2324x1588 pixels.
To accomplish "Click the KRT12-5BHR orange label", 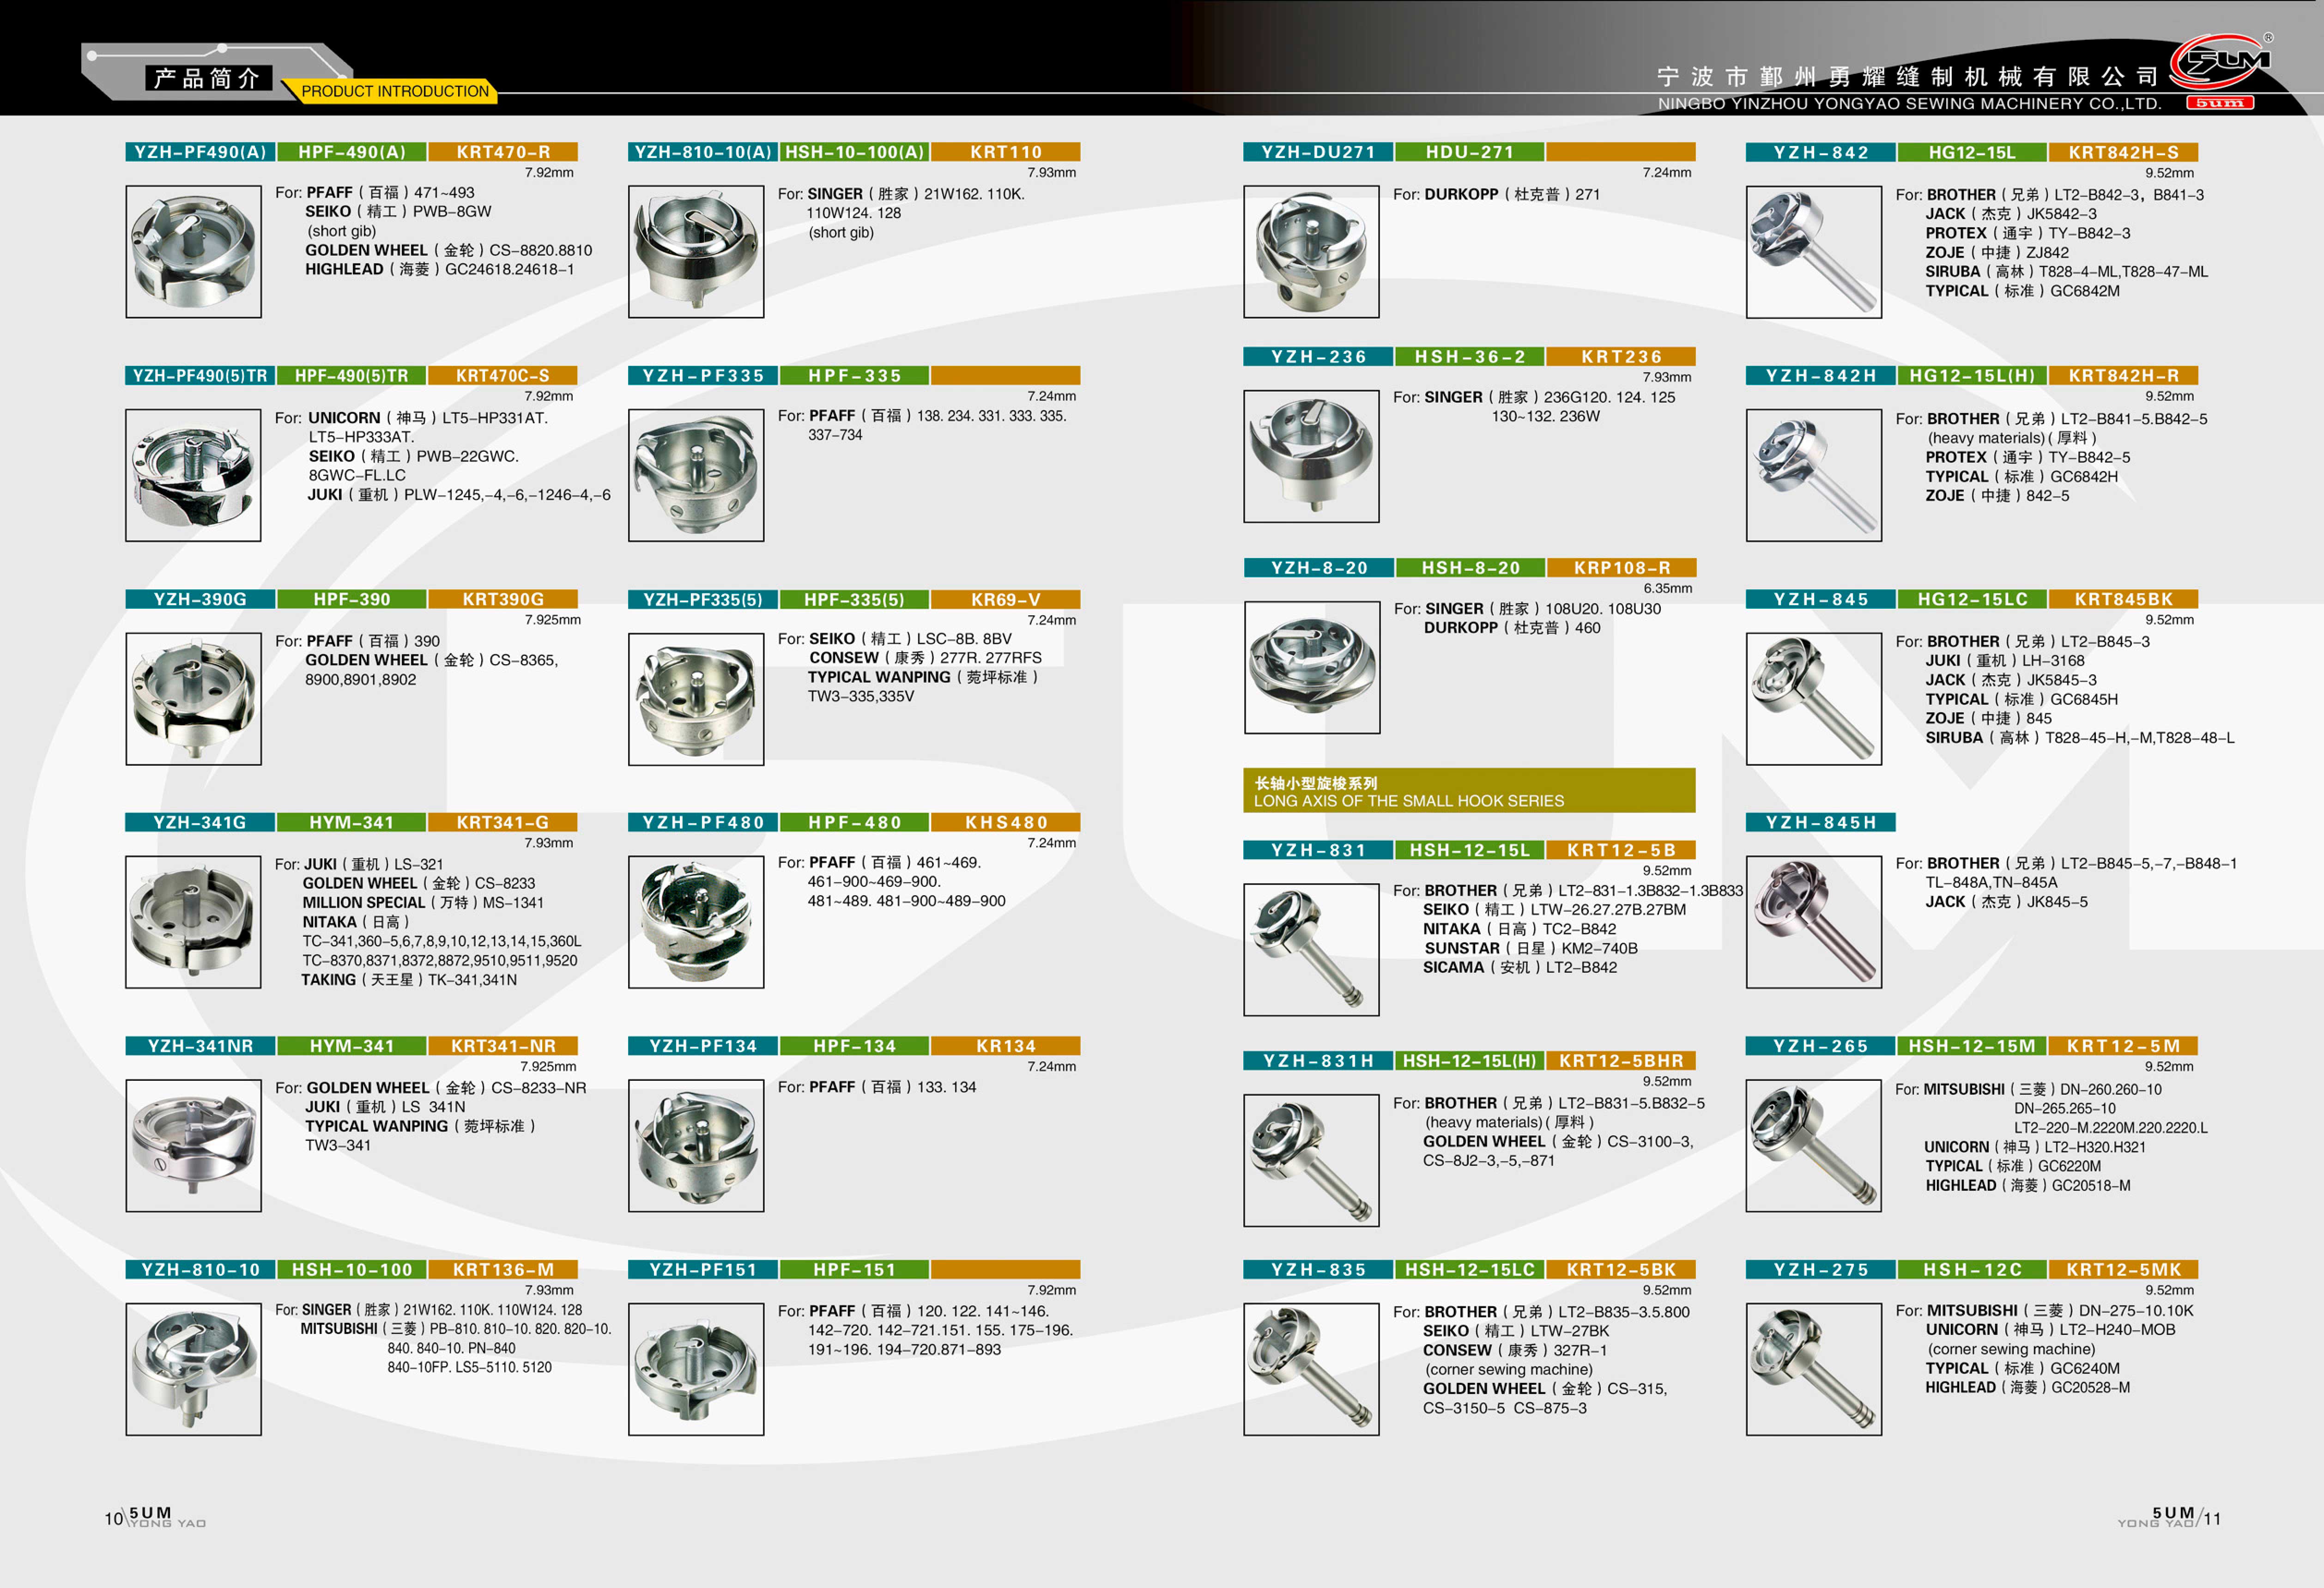I will (1621, 1060).
